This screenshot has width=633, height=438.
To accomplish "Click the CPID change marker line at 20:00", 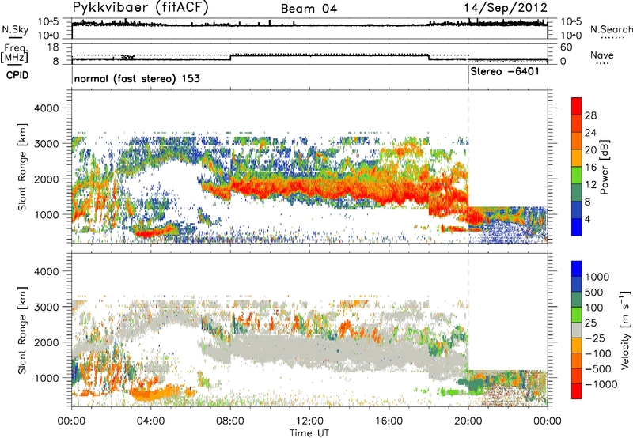I will point(468,75).
